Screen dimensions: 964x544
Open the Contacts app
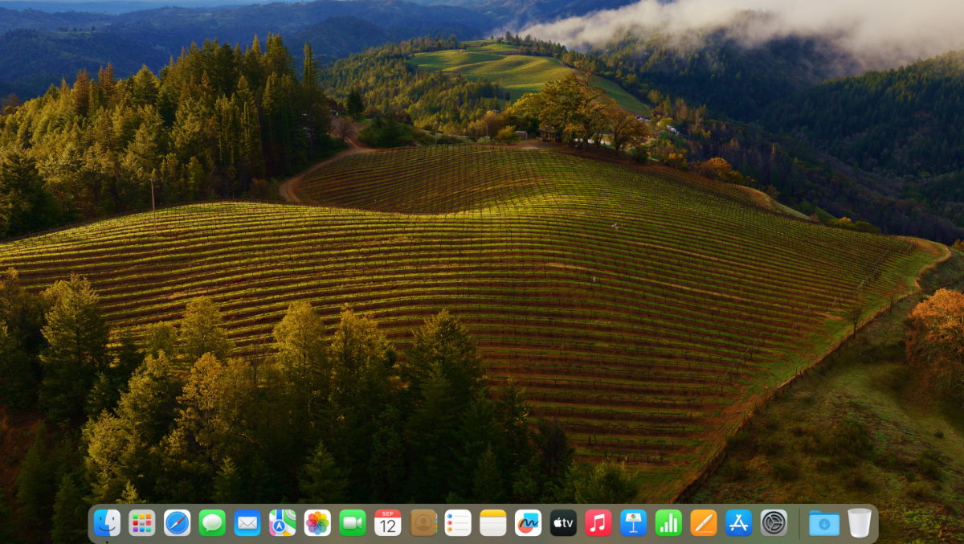(x=423, y=523)
